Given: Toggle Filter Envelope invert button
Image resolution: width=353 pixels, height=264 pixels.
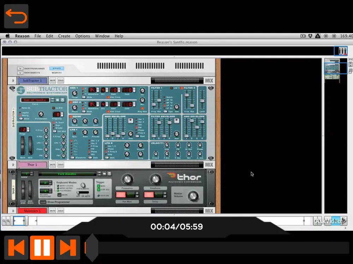Looking at the screenshot, I should (177, 120).
